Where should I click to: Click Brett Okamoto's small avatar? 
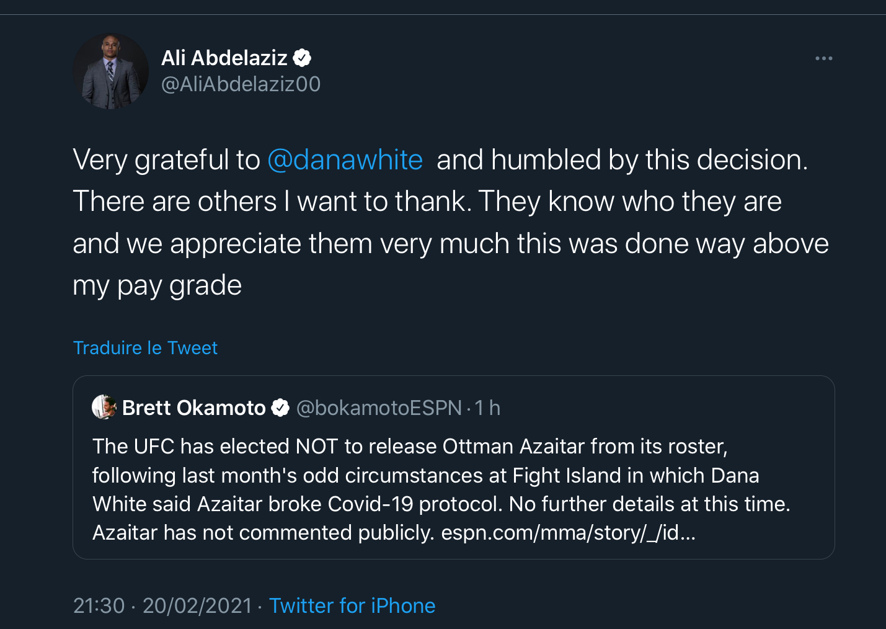(x=104, y=407)
